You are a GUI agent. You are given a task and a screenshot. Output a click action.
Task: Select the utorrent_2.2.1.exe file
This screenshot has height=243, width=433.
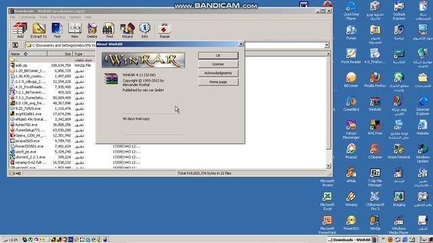click(x=30, y=157)
